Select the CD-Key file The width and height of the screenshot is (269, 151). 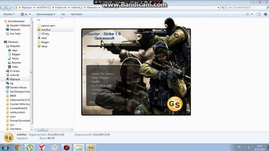tap(45, 34)
